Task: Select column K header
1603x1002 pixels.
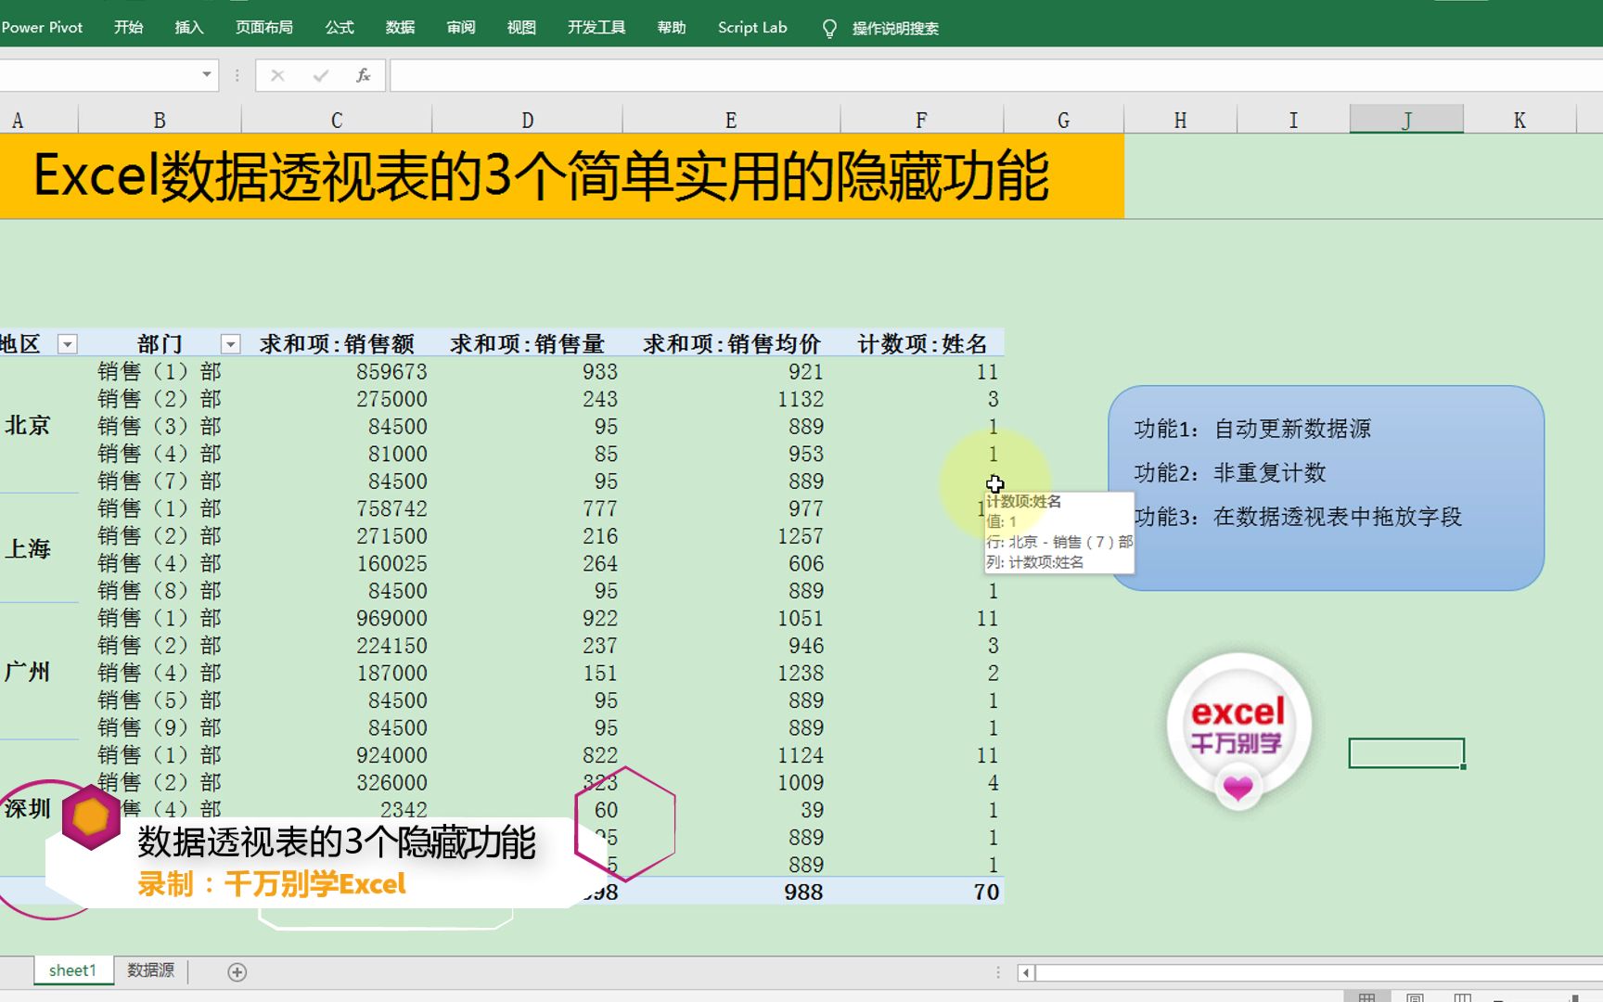Action: [x=1520, y=121]
